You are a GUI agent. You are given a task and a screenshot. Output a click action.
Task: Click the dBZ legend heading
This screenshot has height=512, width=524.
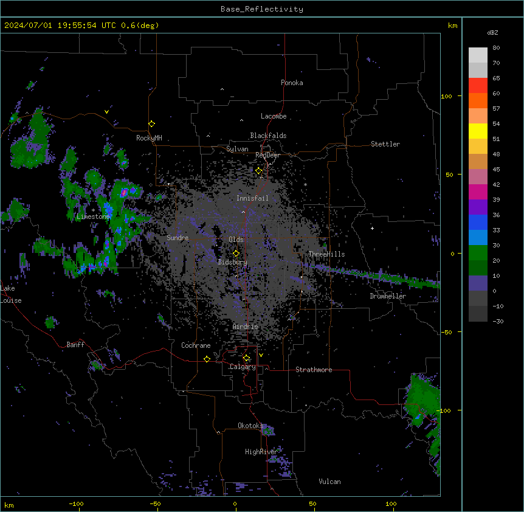(x=492, y=32)
